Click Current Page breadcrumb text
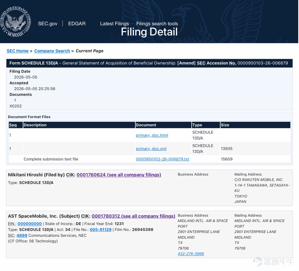This screenshot has height=271, width=299. coord(90,51)
